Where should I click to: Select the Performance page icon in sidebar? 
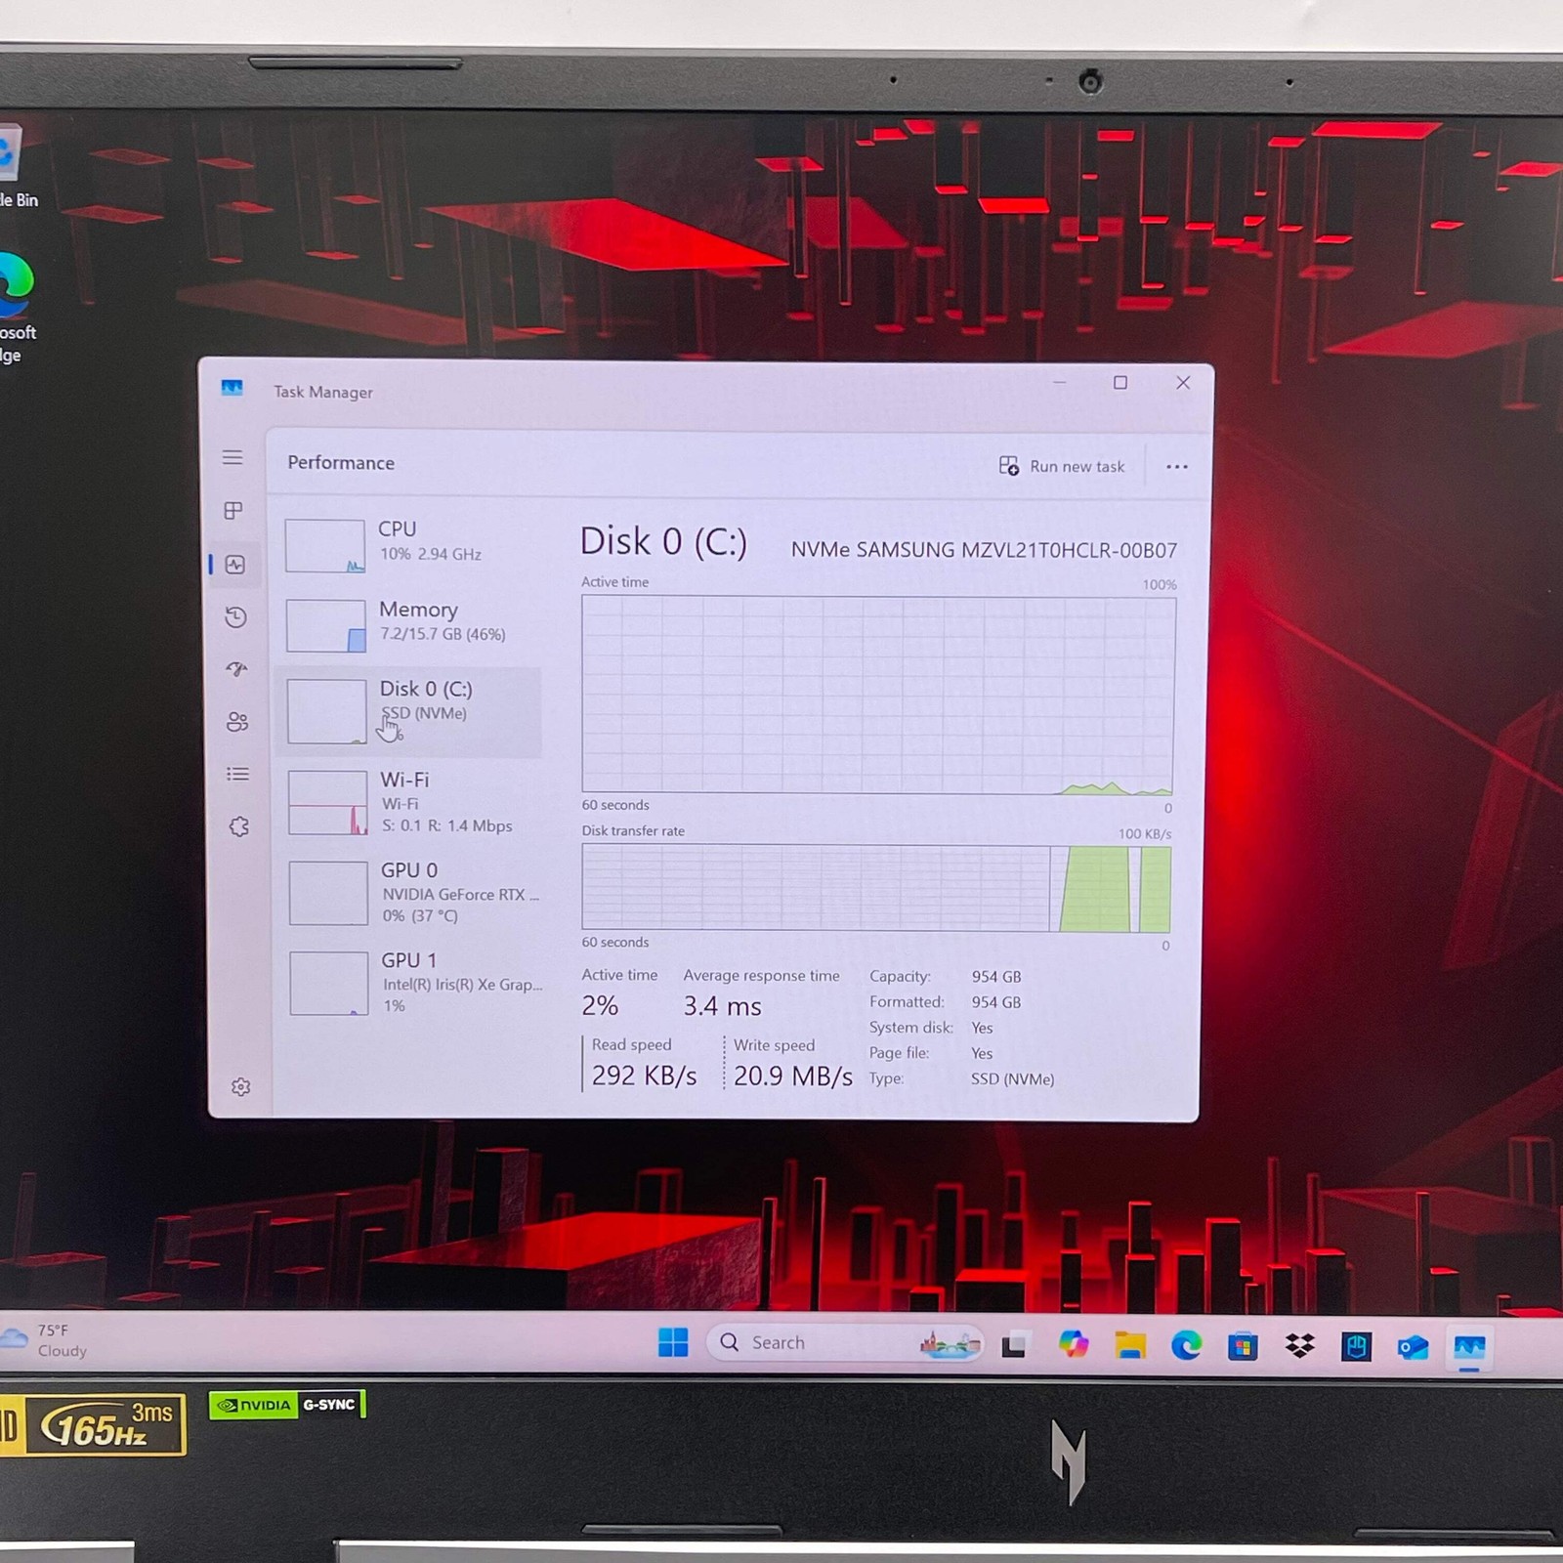(x=235, y=565)
